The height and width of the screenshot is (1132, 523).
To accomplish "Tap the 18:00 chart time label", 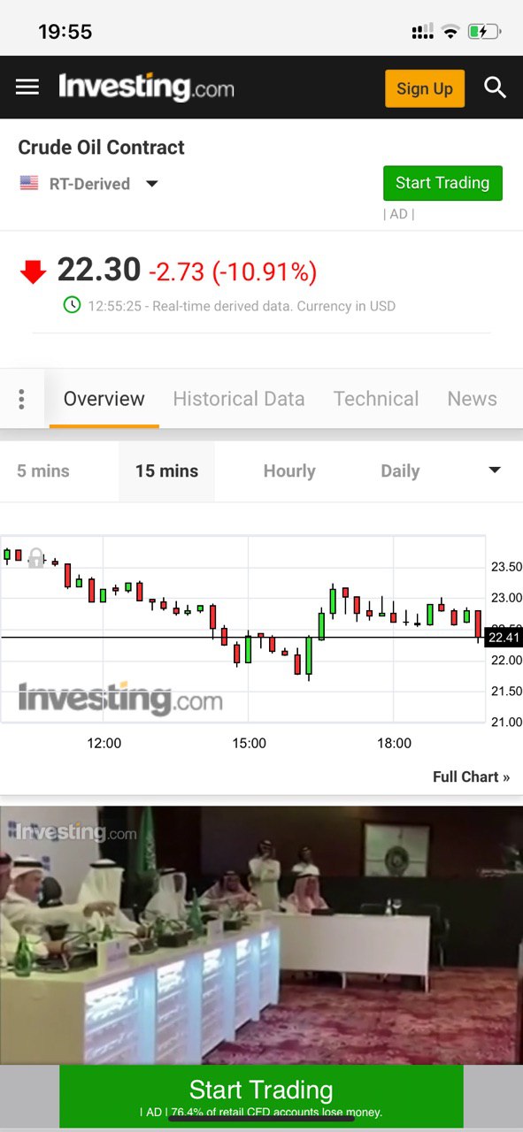I will point(394,743).
